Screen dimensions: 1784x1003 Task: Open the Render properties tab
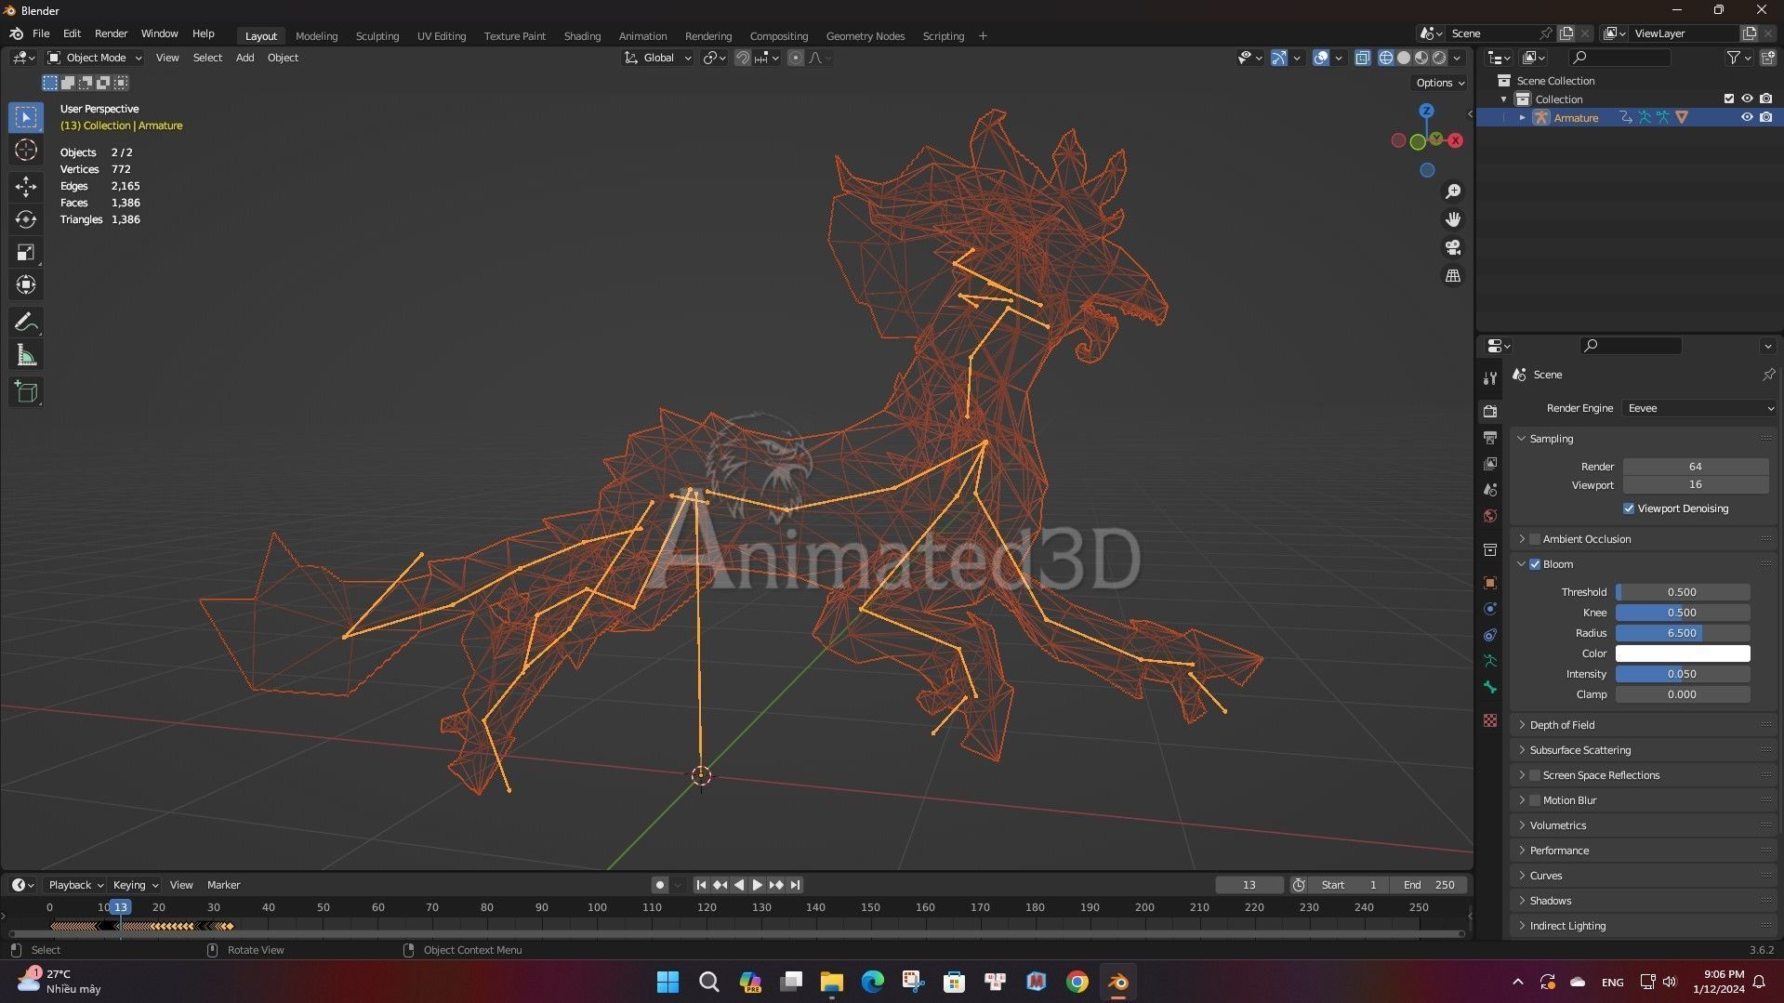pyautogui.click(x=1490, y=411)
